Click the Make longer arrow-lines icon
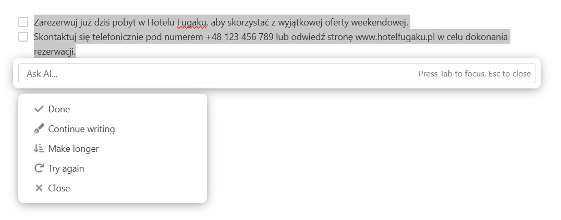Image resolution: width=561 pixels, height=220 pixels. point(39,149)
